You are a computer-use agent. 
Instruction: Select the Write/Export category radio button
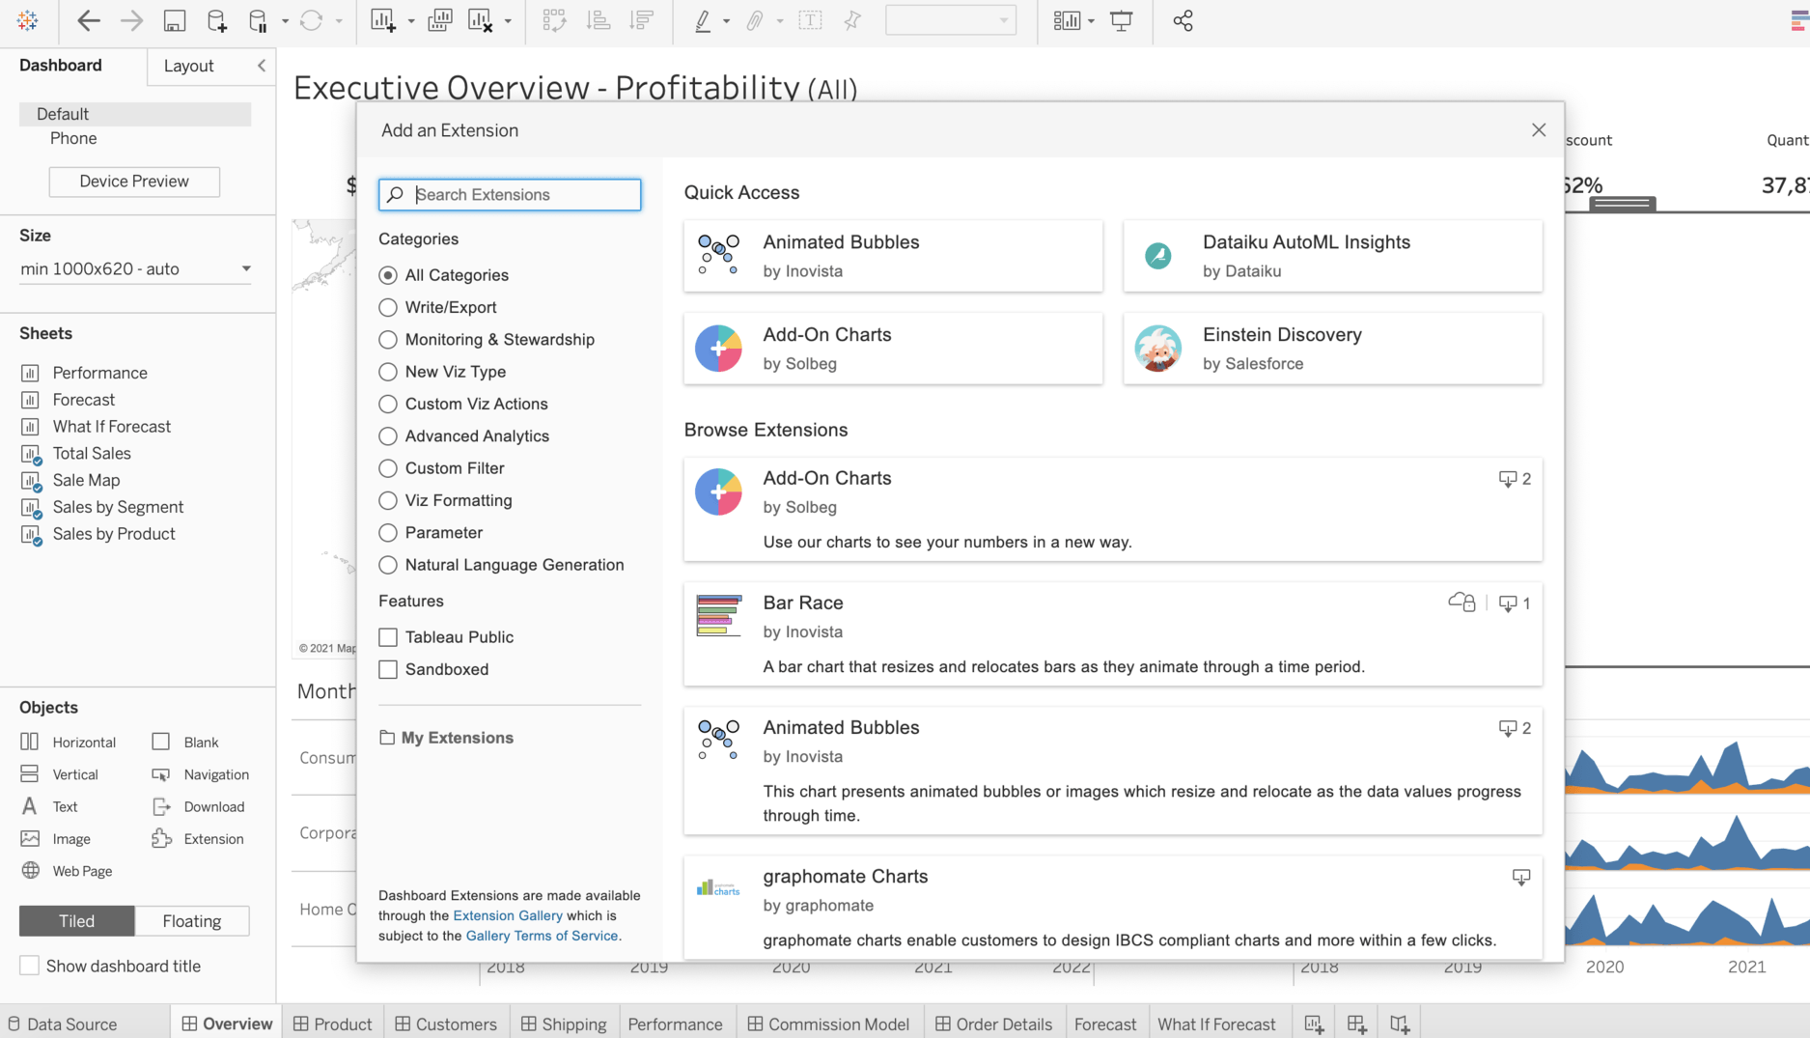click(388, 307)
